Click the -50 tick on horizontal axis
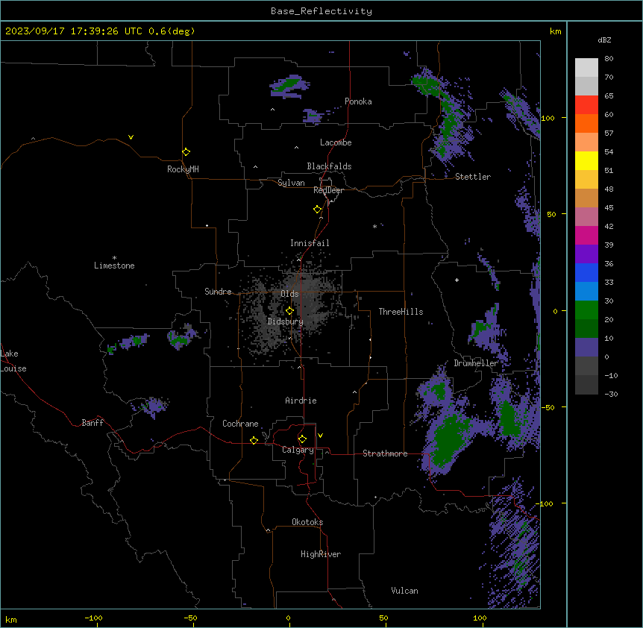This screenshot has width=643, height=628. click(191, 618)
